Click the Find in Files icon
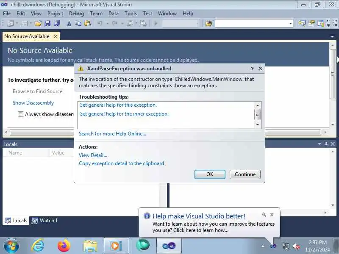 [x=209, y=23]
